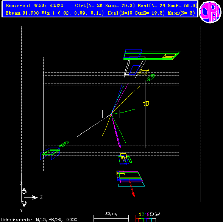The image size is (223, 222).
Task: Click the OPAL logo in corner
Action: [210, 12]
